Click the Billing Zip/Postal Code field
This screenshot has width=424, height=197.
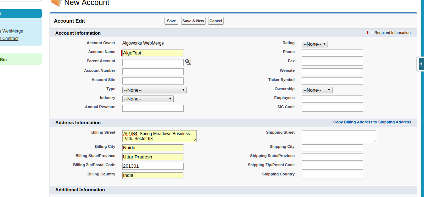coord(153,166)
